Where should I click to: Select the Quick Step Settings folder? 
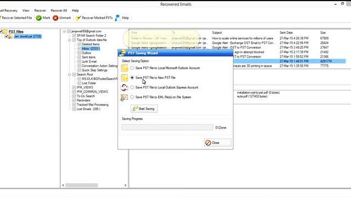click(x=94, y=70)
